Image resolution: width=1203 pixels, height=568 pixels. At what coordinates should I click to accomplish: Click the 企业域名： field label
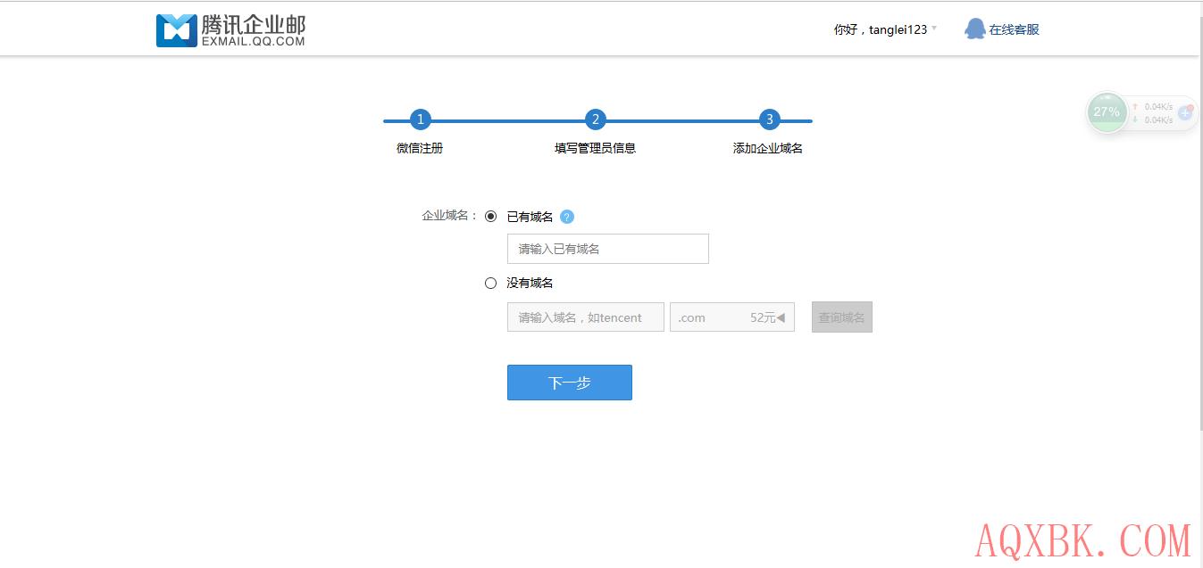[450, 216]
